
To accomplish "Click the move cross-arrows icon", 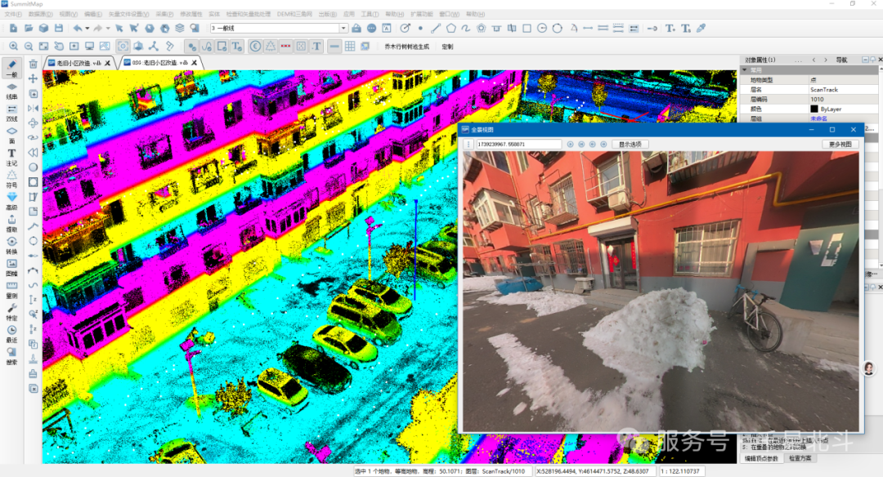I will (34, 78).
